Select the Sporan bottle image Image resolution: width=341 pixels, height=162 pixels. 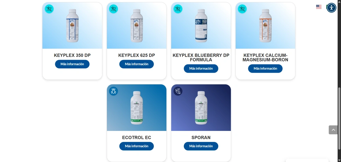pyautogui.click(x=201, y=108)
